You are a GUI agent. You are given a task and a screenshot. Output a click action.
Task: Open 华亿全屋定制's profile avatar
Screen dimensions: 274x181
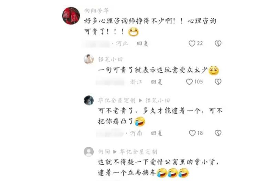pyautogui.click(x=89, y=100)
